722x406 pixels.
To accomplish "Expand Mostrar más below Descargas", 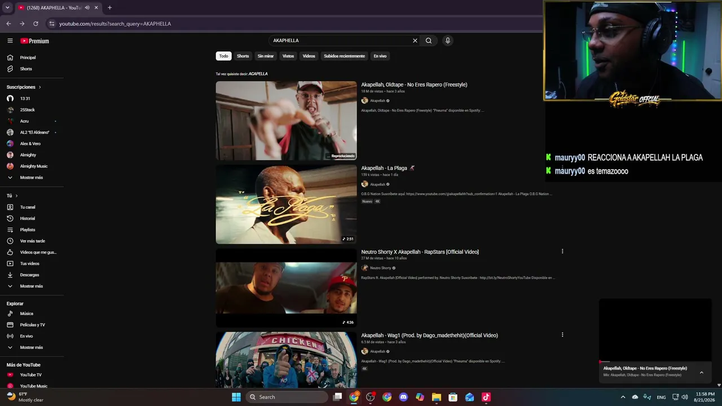I will (x=32, y=286).
